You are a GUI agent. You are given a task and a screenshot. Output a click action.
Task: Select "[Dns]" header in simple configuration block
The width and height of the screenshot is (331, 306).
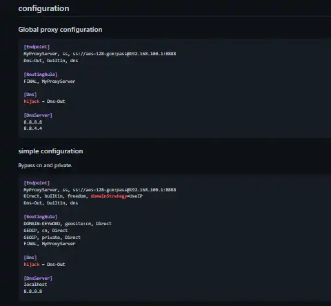tap(30, 258)
